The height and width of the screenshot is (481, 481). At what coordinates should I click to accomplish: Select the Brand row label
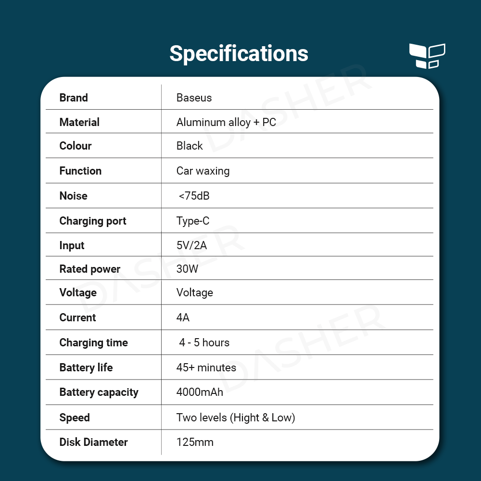point(74,98)
